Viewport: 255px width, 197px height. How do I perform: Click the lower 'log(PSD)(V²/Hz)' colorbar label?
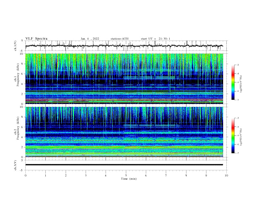point(241,137)
